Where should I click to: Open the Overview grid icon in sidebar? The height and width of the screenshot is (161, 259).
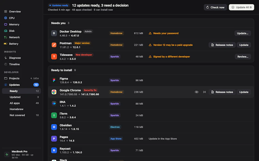click(x=5, y=12)
